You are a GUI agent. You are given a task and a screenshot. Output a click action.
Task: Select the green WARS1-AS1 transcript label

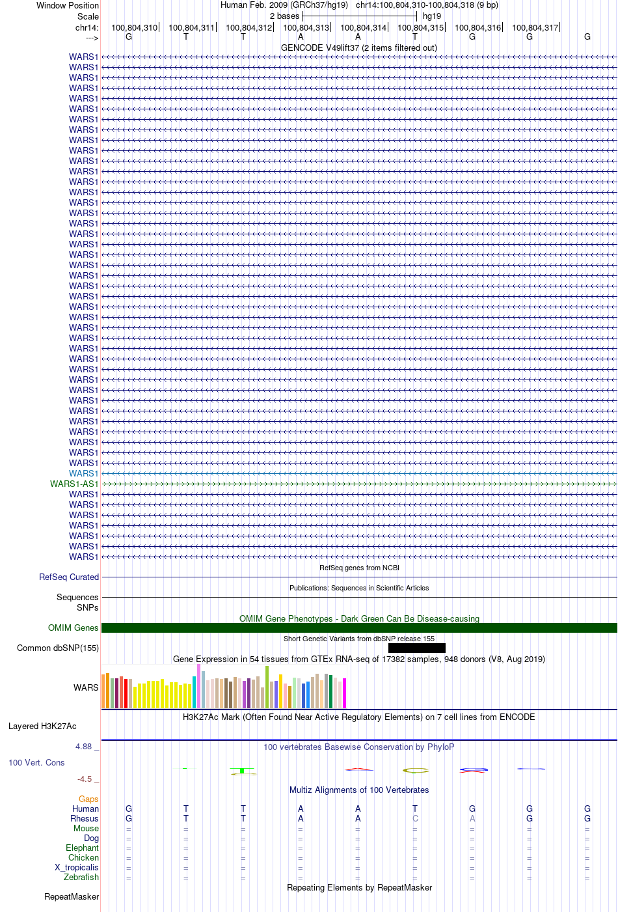pos(74,484)
